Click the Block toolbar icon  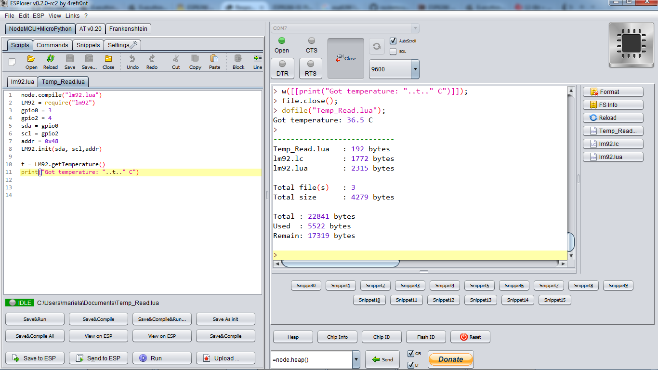[238, 62]
